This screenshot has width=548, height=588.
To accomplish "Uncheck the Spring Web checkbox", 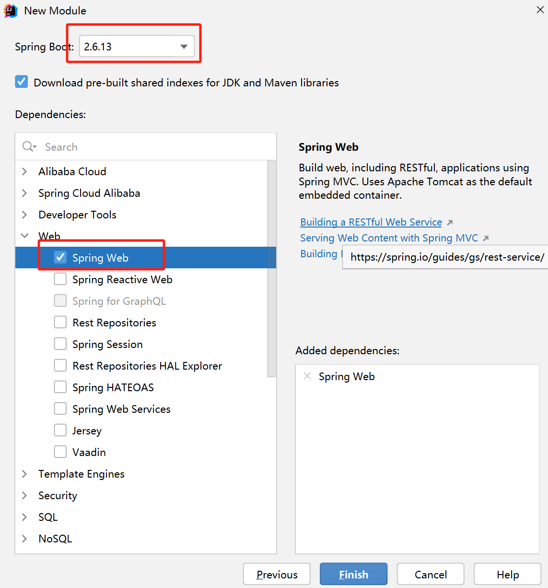I will [60, 257].
